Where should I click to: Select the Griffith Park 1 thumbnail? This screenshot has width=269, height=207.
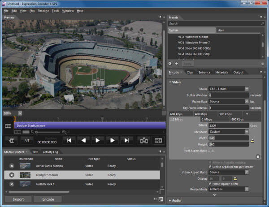coord(25,184)
